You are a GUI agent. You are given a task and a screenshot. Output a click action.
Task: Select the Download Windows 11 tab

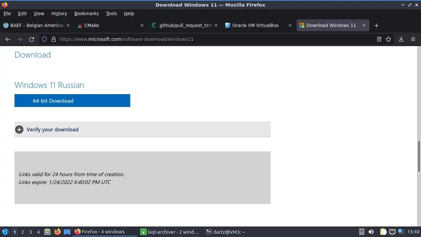[x=333, y=25]
